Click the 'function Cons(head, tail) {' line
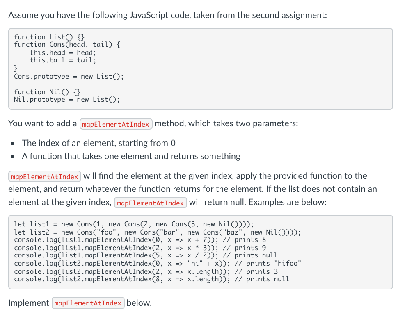Viewport: 398px width, 319px height. (x=67, y=45)
